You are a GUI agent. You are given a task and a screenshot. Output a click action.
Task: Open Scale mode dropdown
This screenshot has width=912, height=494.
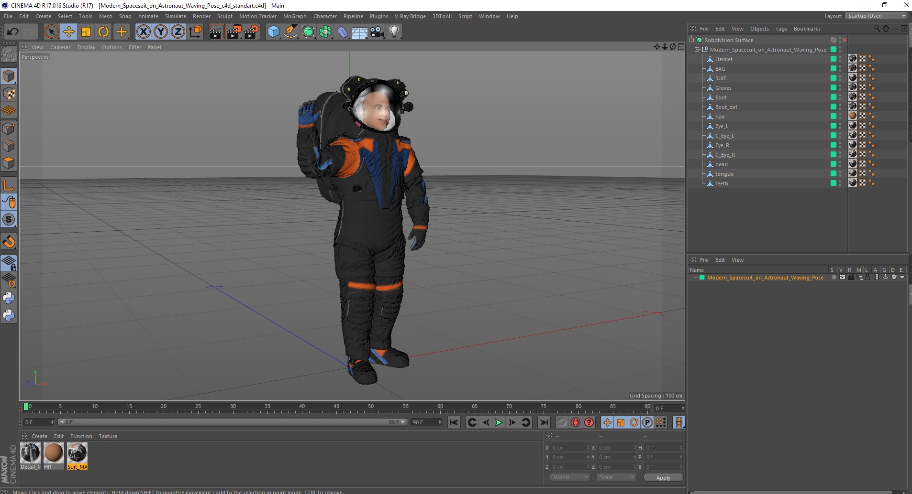click(x=616, y=477)
